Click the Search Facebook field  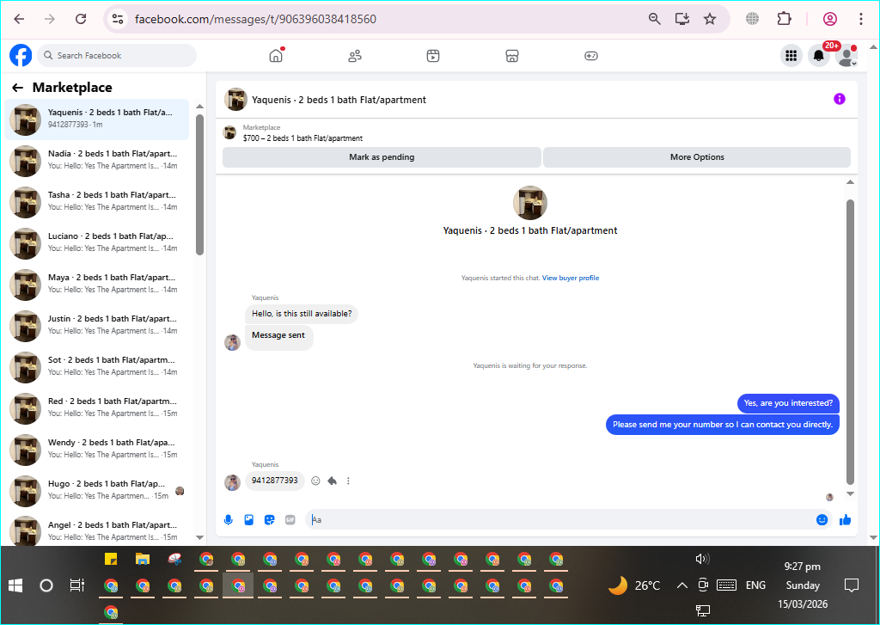[x=117, y=56]
